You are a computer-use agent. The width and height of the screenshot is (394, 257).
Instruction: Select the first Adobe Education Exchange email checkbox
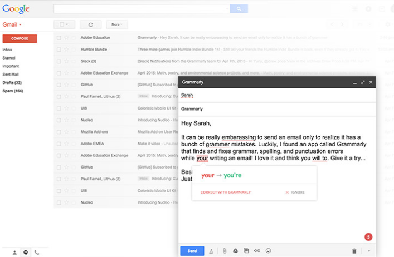(59, 73)
